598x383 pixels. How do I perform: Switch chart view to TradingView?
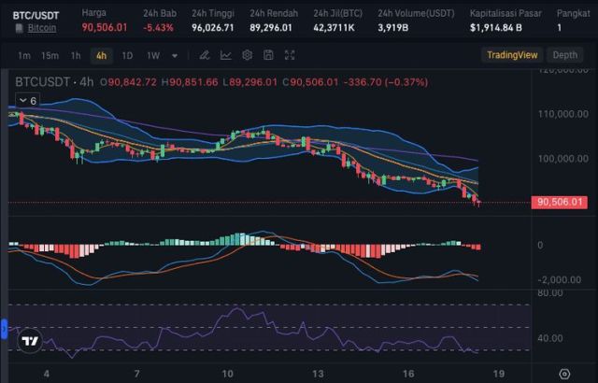(513, 55)
